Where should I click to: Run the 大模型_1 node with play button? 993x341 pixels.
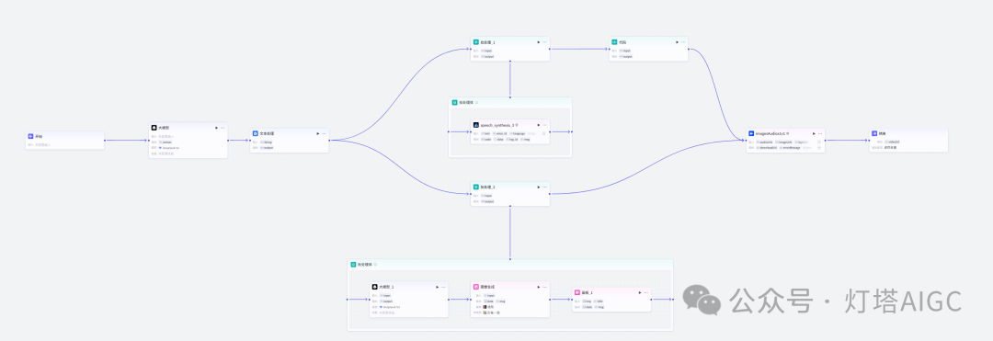(438, 287)
